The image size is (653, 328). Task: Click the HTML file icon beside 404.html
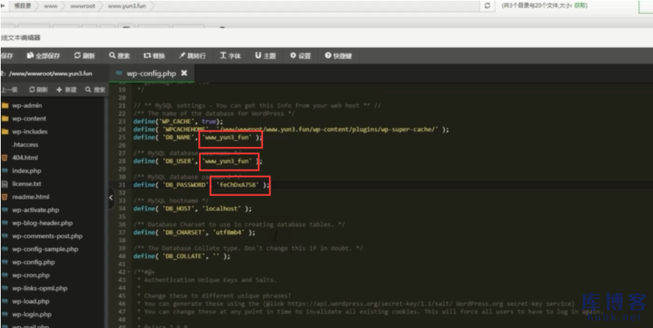point(5,158)
